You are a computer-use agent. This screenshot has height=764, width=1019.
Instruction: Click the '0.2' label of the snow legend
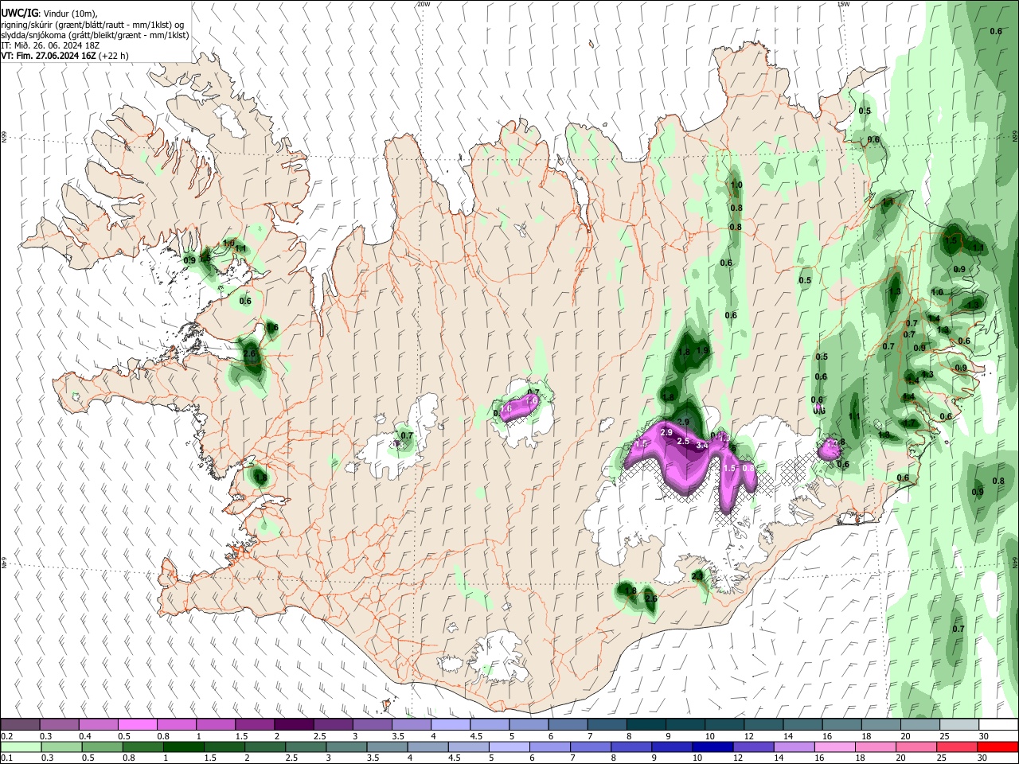[6, 736]
